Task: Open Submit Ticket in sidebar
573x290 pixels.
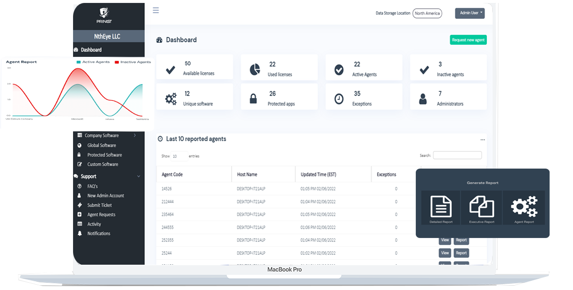Action: click(99, 205)
